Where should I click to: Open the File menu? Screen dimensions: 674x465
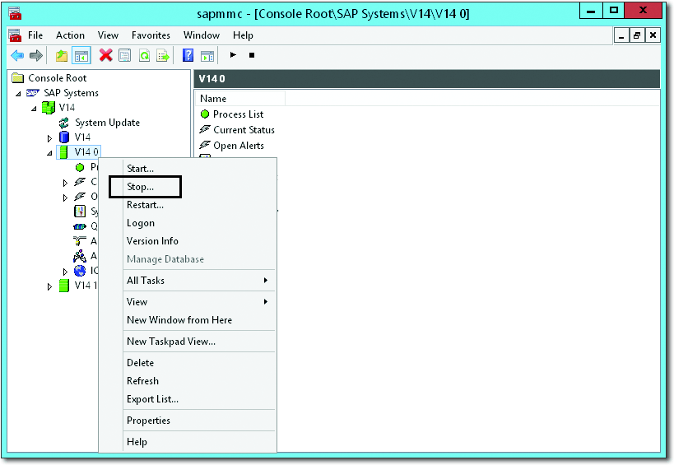35,35
